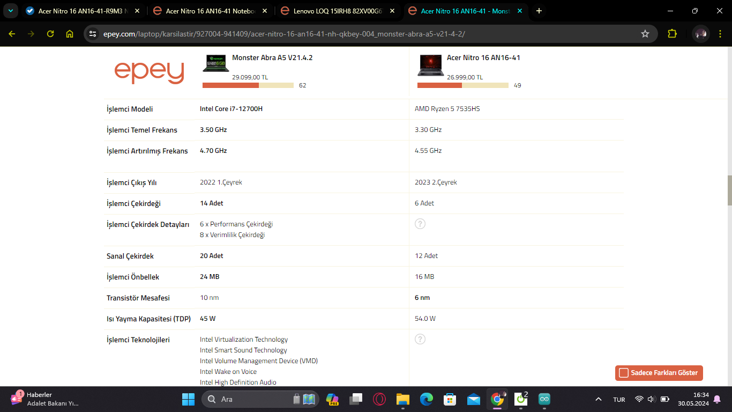Open the notification bell in system tray
Screen dimensions: 732x412
717,399
